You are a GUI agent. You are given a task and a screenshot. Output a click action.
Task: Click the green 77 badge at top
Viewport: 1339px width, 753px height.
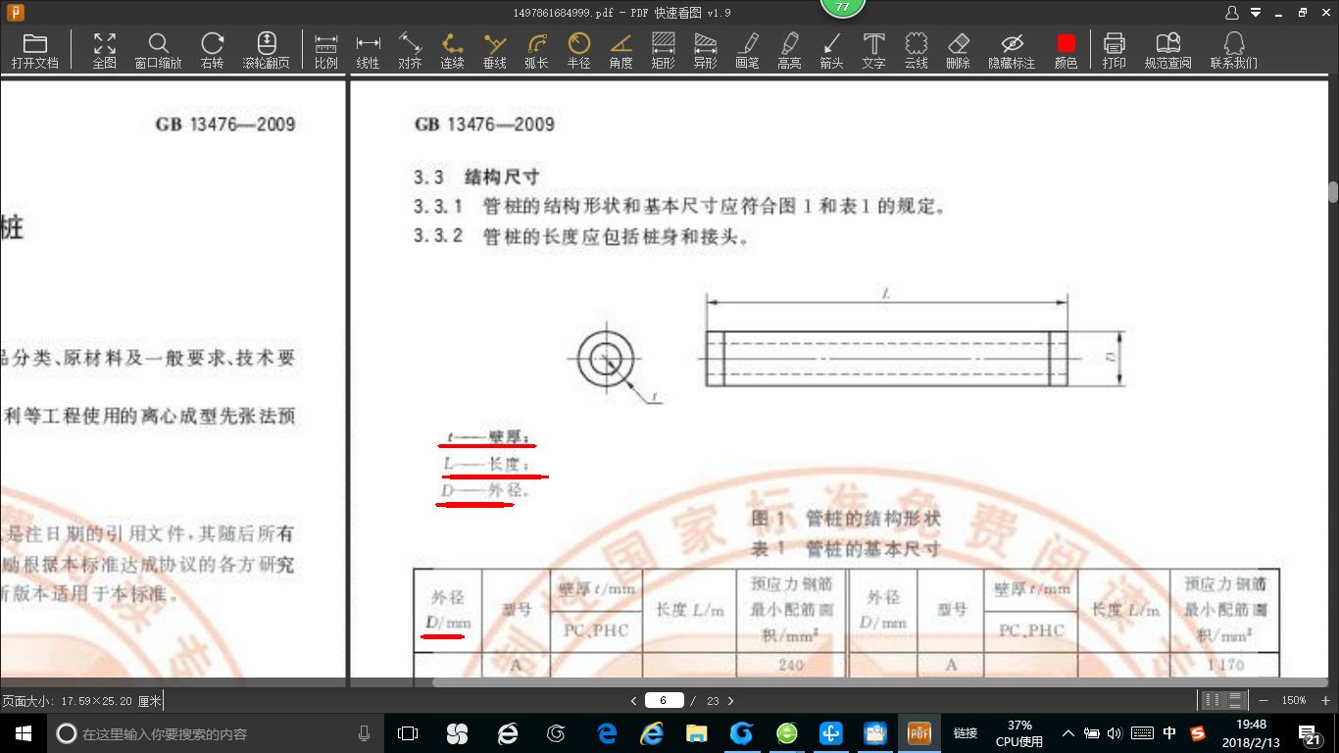pos(842,7)
